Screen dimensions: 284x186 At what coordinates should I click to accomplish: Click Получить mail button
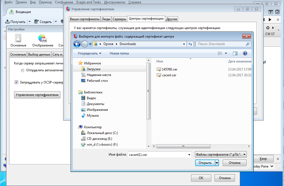tap(15, 22)
